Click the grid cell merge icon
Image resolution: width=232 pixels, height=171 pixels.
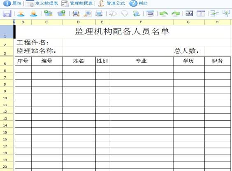(x=189, y=14)
